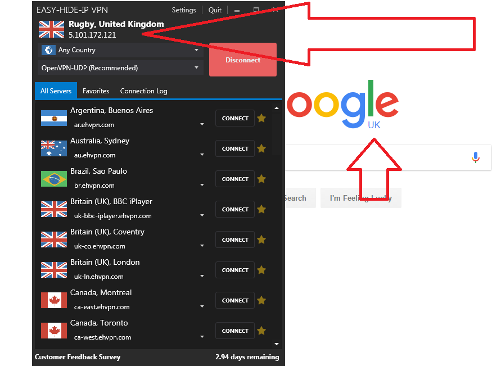
Task: Click the '2.94 days remaining' status text
Action: (247, 357)
